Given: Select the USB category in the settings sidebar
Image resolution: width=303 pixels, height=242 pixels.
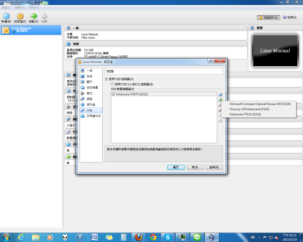Looking at the screenshot, I should pos(91,110).
